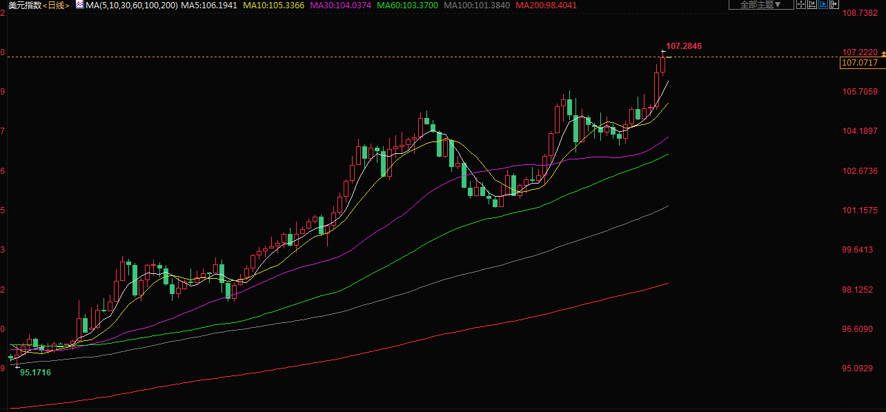The height and width of the screenshot is (412, 886).
Task: Click the green MA60 value label
Action: pyautogui.click(x=409, y=5)
